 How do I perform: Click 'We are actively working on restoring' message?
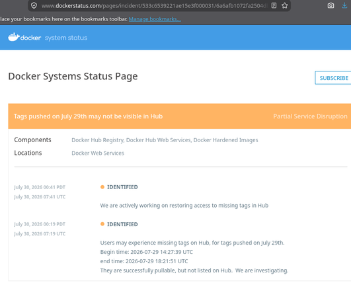click(184, 206)
